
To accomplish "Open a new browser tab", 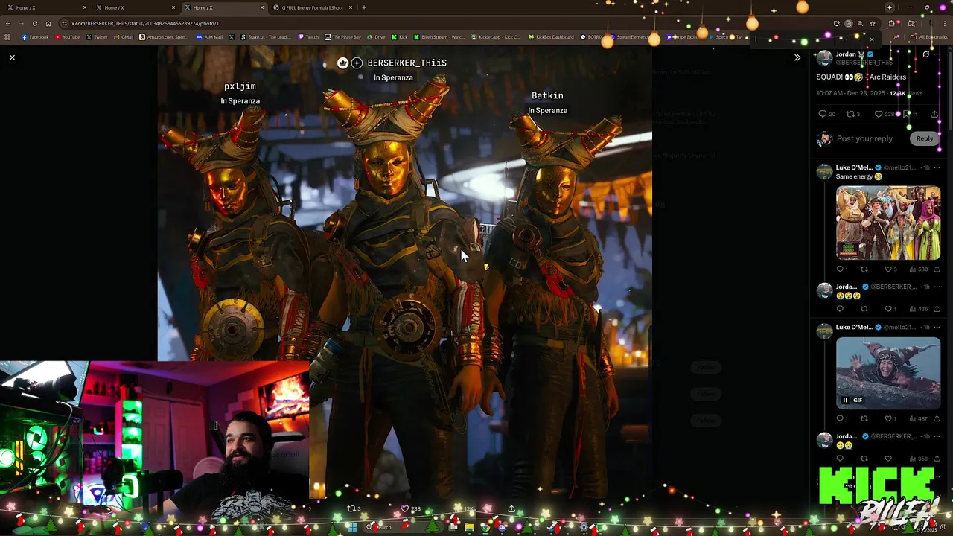I will (x=363, y=7).
